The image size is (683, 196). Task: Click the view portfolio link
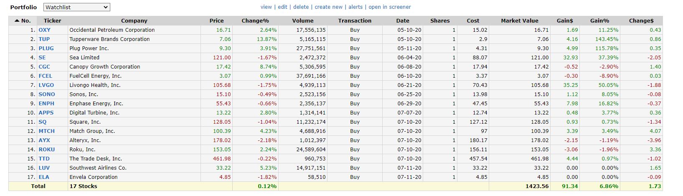point(266,7)
